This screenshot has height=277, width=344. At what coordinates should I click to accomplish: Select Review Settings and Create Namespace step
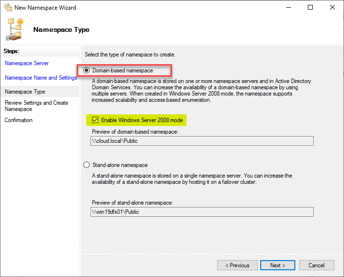37,106
